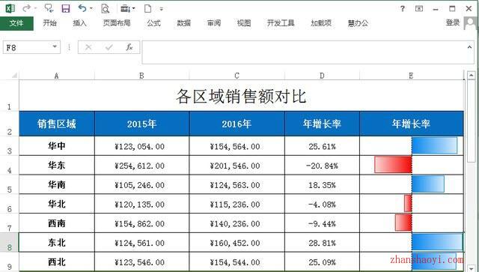The image size is (479, 272).
Task: Click the Redo arrow icon
Action: (27, 8)
